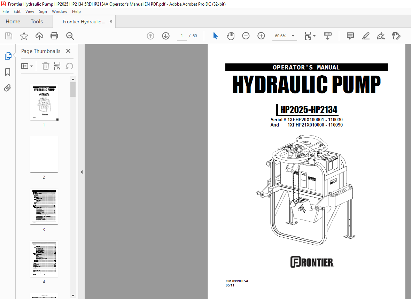Rotate pages using the rotate icon
This screenshot has width=411, height=299.
[69, 66]
